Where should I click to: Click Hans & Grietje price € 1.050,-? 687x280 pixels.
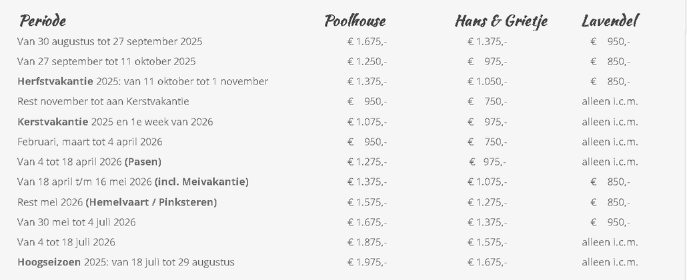point(487,81)
